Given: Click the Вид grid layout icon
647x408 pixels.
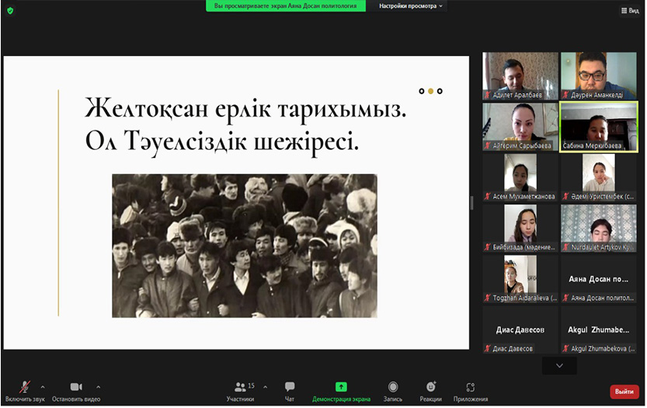Looking at the screenshot, I should [629, 11].
